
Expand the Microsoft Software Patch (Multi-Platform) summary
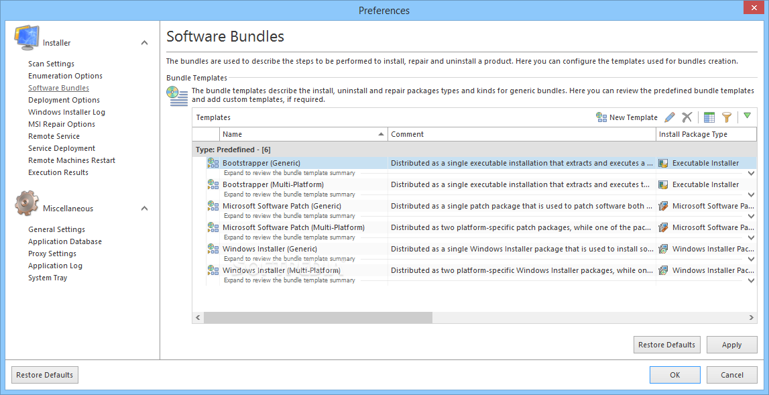point(751,237)
